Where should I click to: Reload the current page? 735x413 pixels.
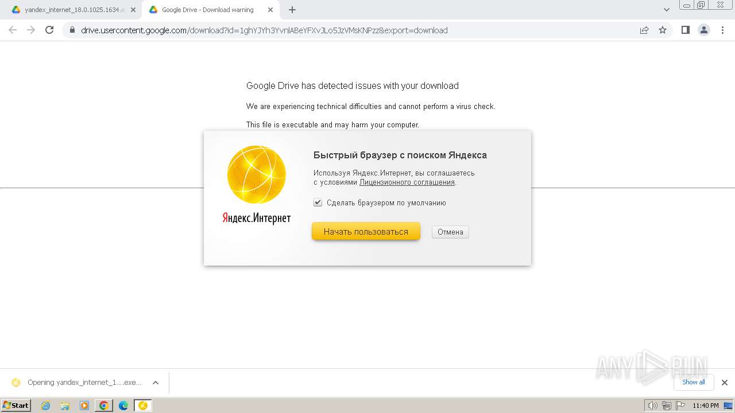pos(49,30)
